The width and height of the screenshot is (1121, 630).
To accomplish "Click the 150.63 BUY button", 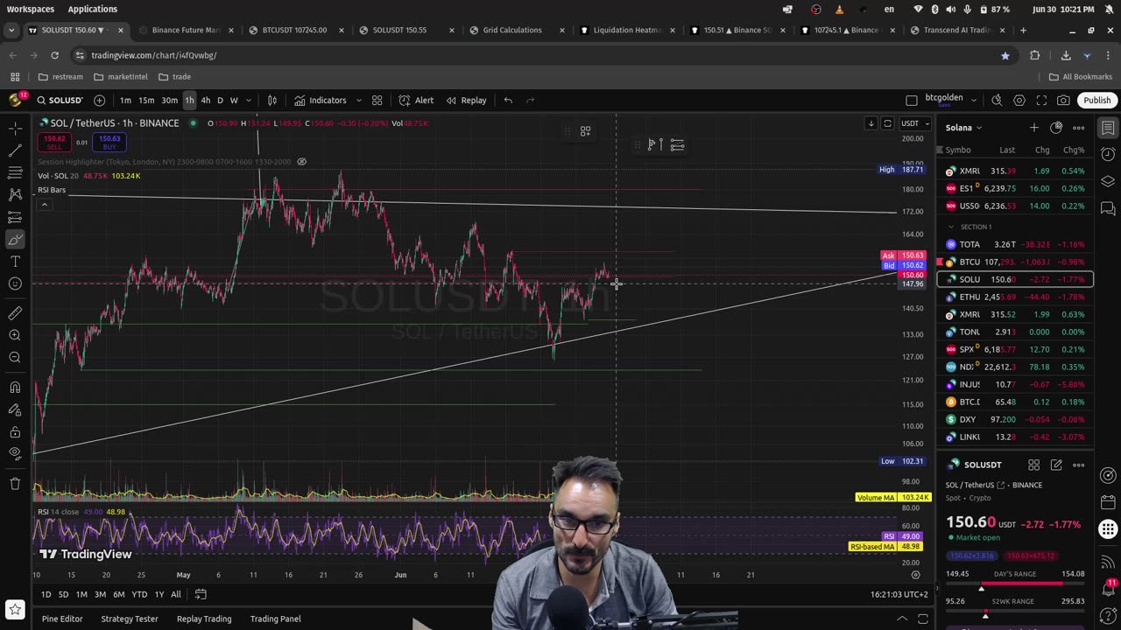I will pos(109,142).
